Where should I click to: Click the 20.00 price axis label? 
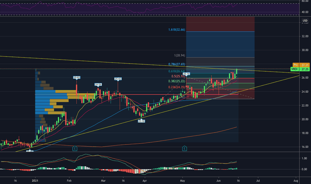coord(305,119)
